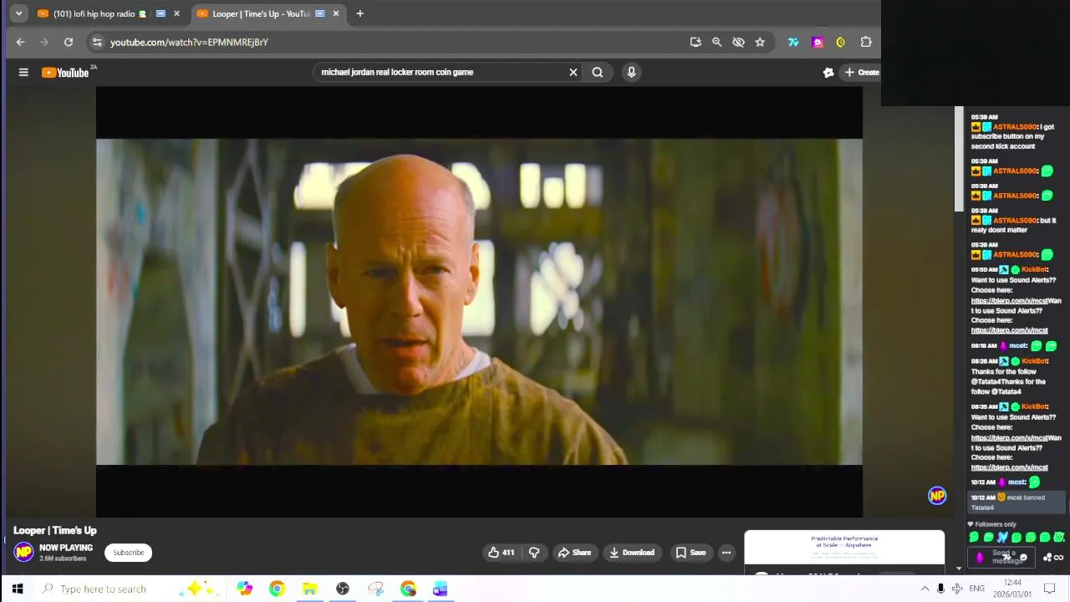The width and height of the screenshot is (1070, 602).
Task: Go to YouTube home via logo
Action: coord(65,73)
